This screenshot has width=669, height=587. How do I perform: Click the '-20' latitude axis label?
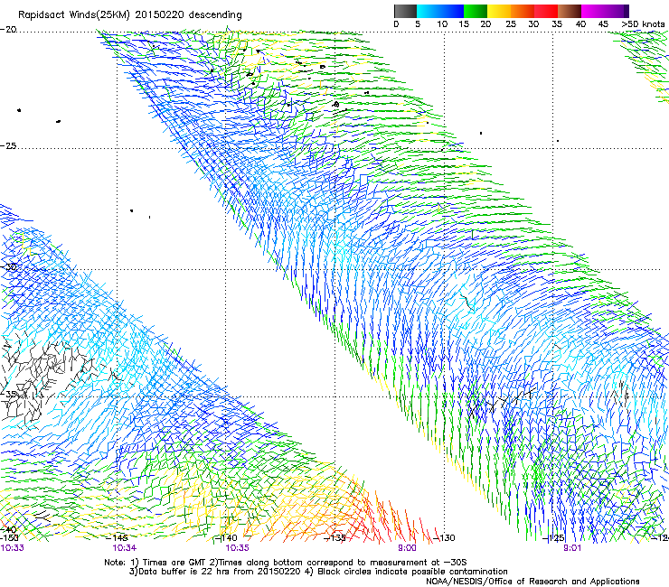coord(8,30)
